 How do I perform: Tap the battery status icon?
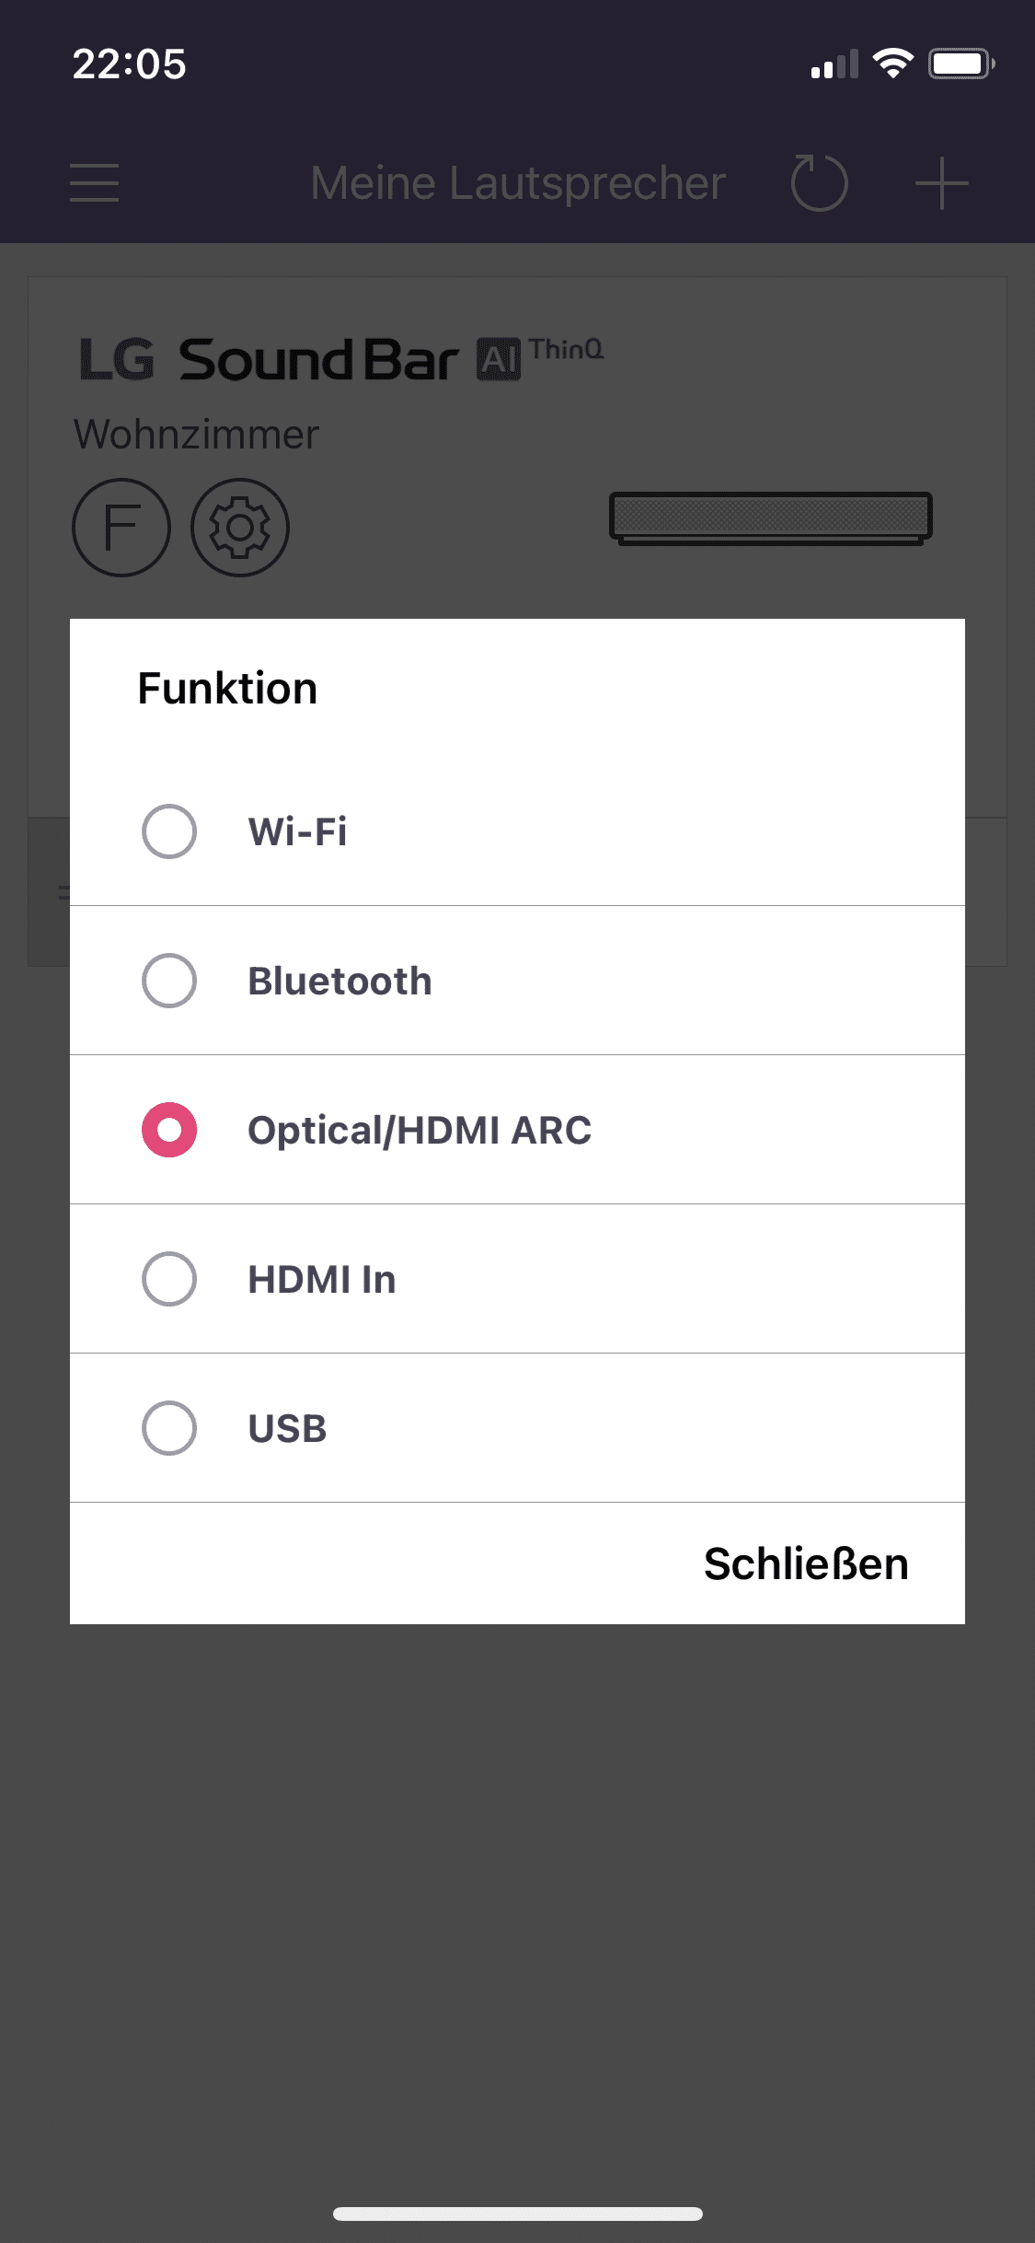[x=960, y=64]
